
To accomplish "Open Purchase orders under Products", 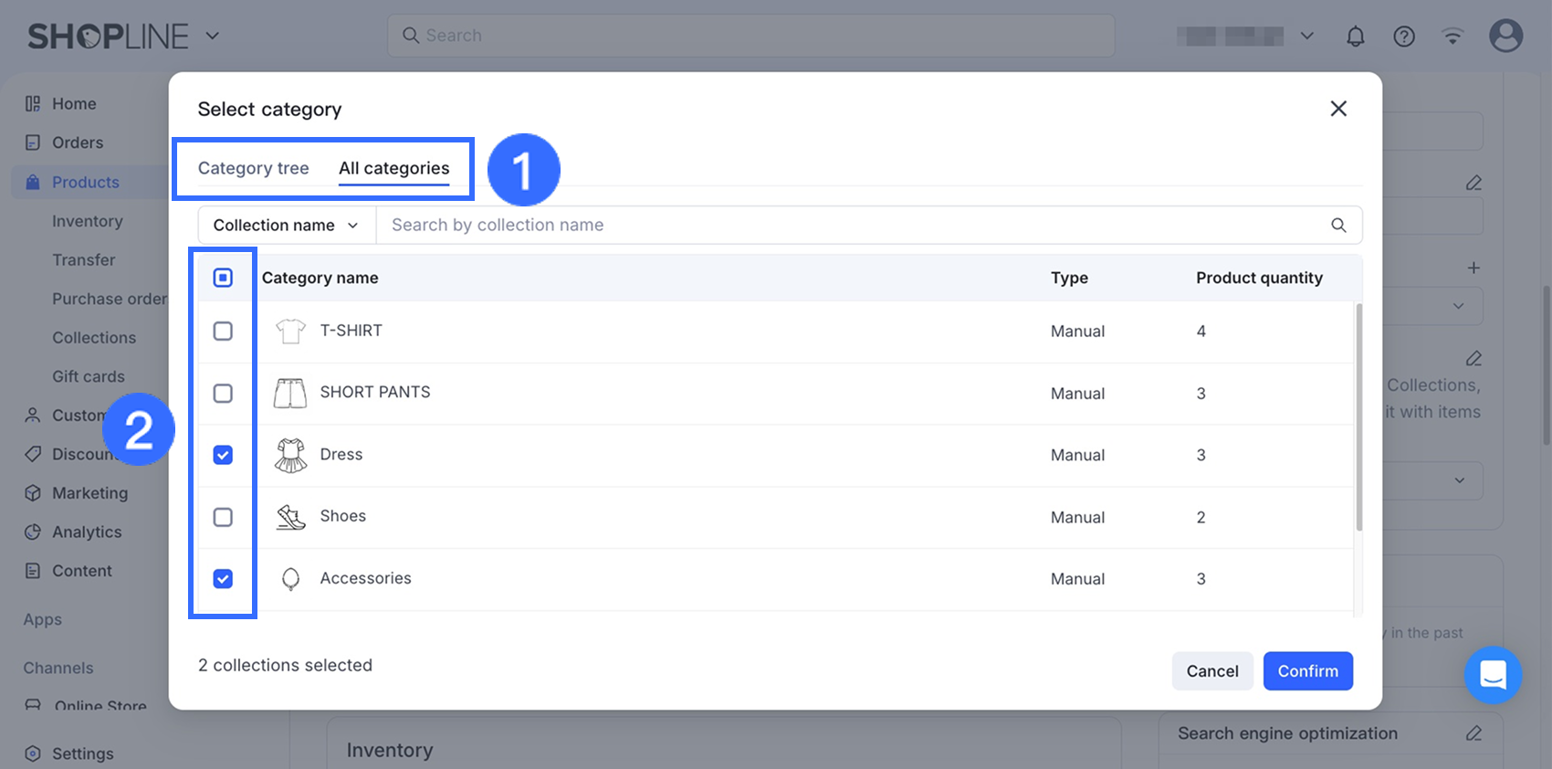I will (110, 299).
